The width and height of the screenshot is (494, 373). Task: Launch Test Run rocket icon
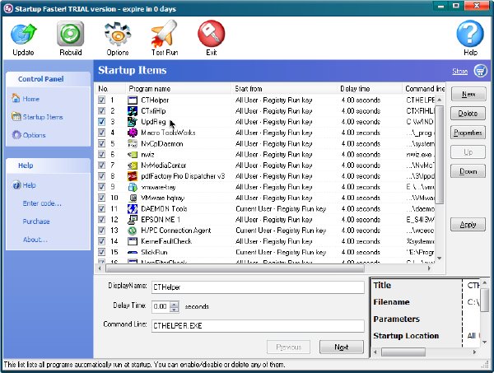coord(164,34)
